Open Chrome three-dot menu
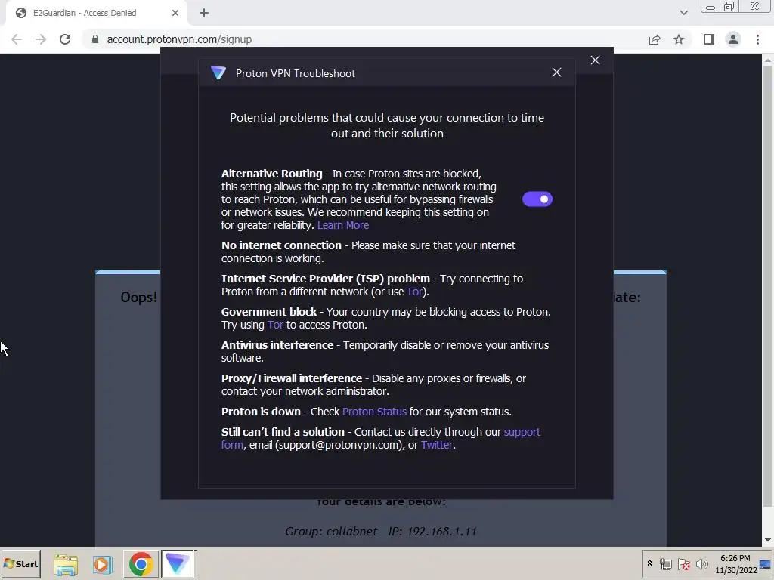774x580 pixels. (757, 39)
